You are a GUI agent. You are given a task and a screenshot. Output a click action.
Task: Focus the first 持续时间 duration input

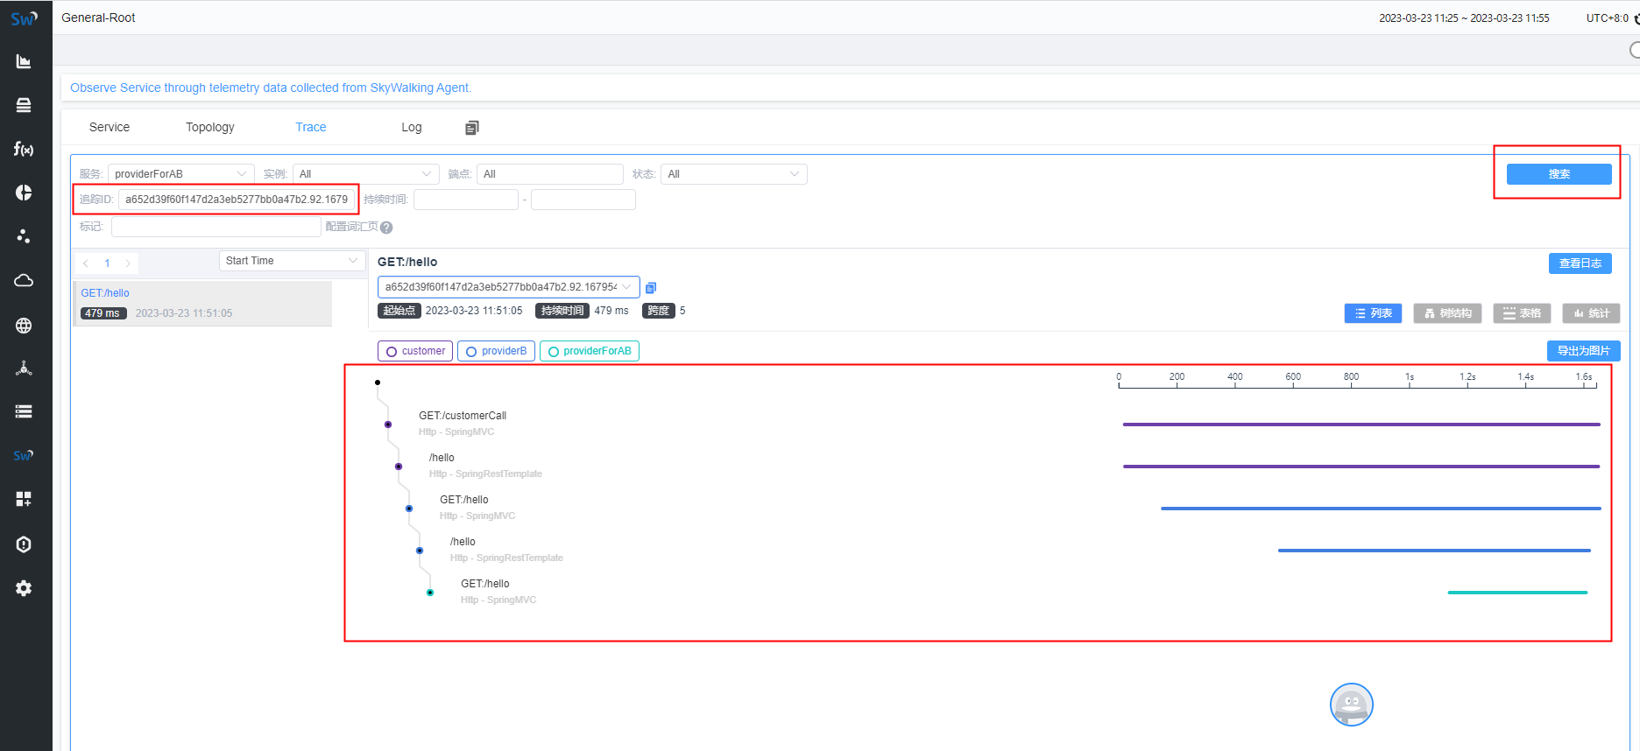click(466, 200)
